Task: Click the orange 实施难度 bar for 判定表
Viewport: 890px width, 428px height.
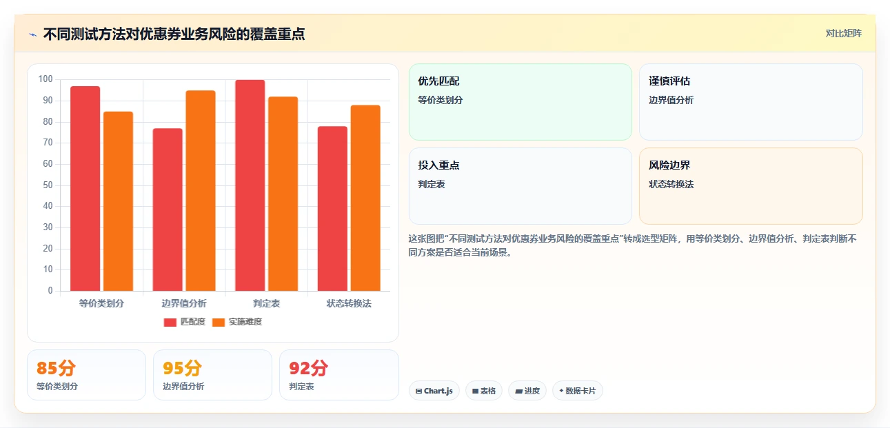Action: (283, 194)
